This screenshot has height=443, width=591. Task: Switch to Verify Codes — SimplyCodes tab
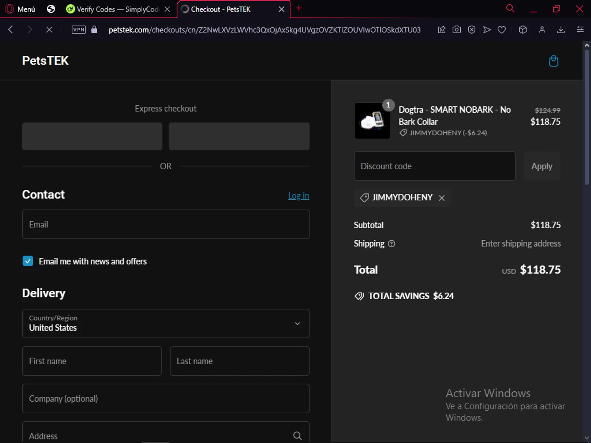113,9
